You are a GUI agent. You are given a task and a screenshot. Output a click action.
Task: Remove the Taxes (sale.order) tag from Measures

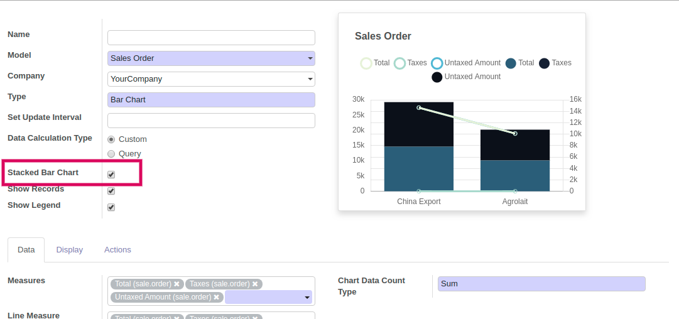pyautogui.click(x=255, y=284)
